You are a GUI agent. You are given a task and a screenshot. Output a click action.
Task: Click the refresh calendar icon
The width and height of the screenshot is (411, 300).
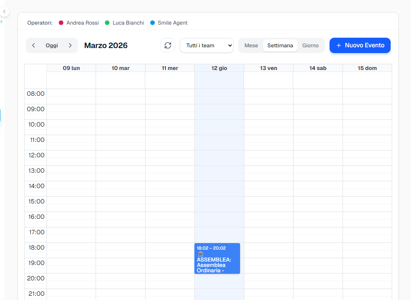(x=168, y=45)
